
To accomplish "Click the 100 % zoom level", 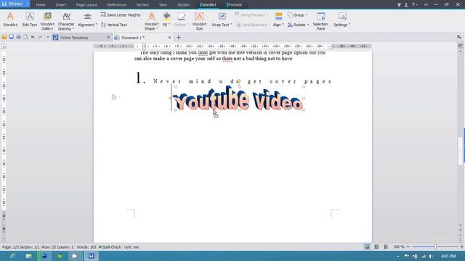I will tap(399, 246).
